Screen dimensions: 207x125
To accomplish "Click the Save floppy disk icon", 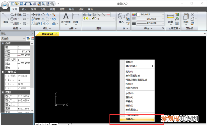I will point(21,4).
